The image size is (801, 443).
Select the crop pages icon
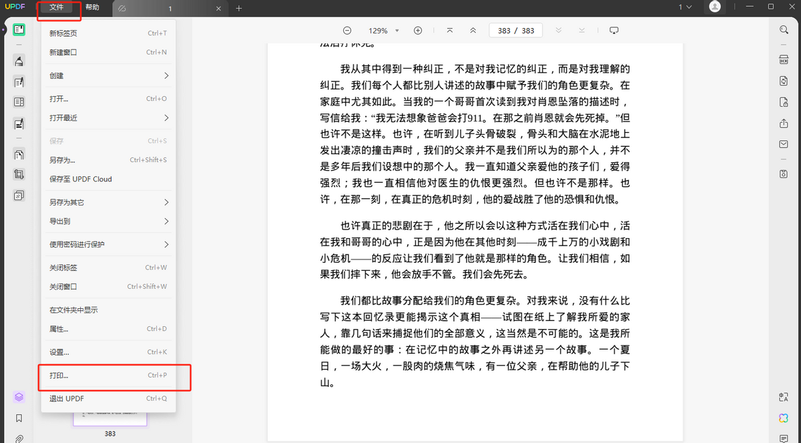tap(19, 175)
